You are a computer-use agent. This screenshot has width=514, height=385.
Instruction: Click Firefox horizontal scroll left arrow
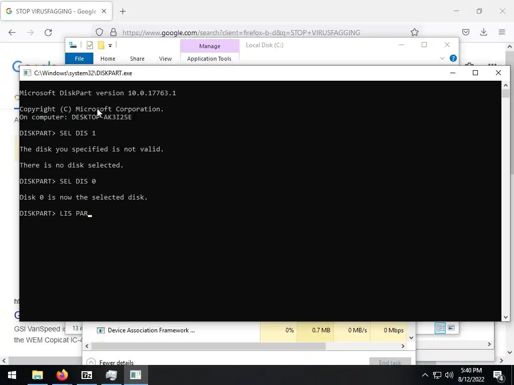(x=4, y=360)
